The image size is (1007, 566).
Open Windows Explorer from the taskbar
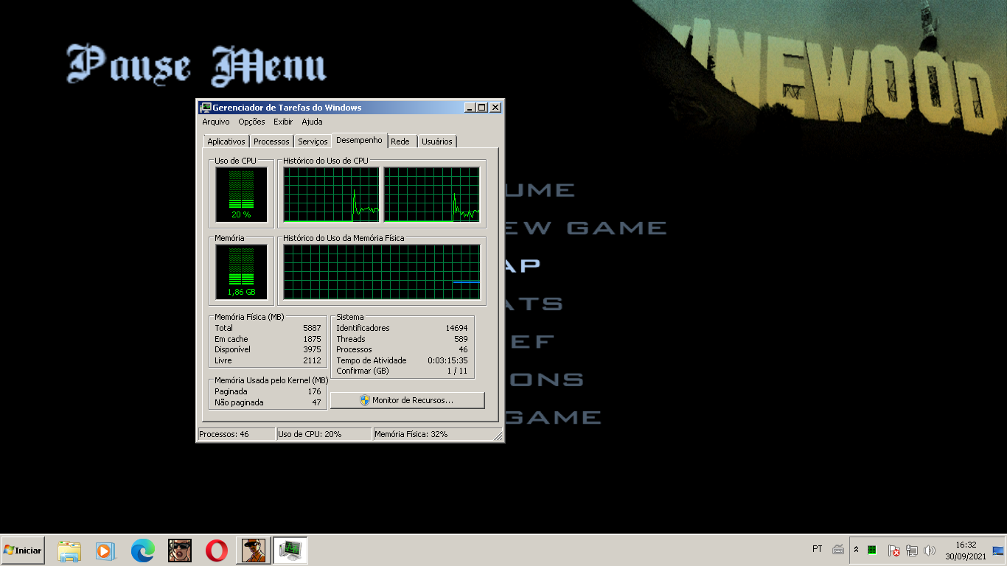point(69,551)
